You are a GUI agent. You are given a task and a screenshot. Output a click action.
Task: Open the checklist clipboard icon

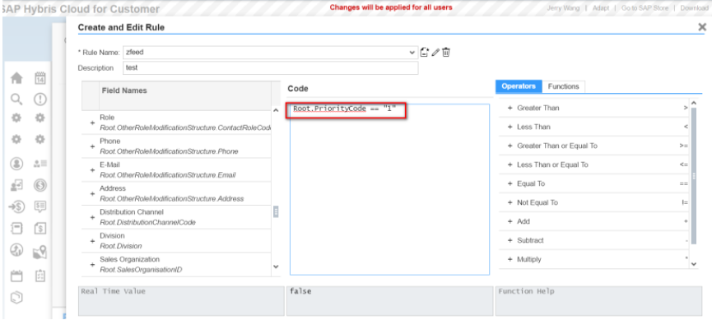[x=40, y=276]
